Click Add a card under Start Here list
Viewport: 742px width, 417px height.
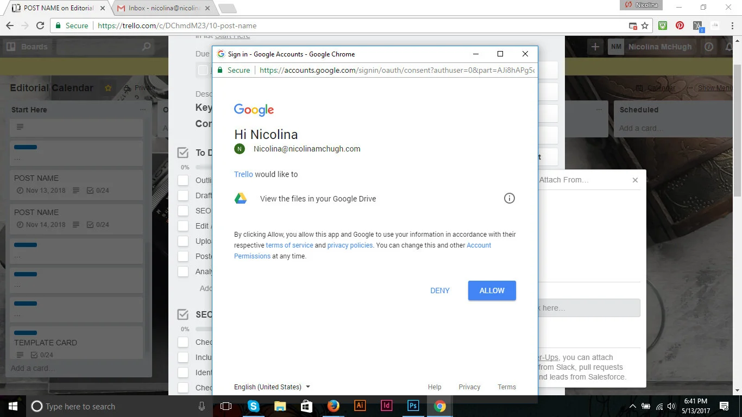33,368
